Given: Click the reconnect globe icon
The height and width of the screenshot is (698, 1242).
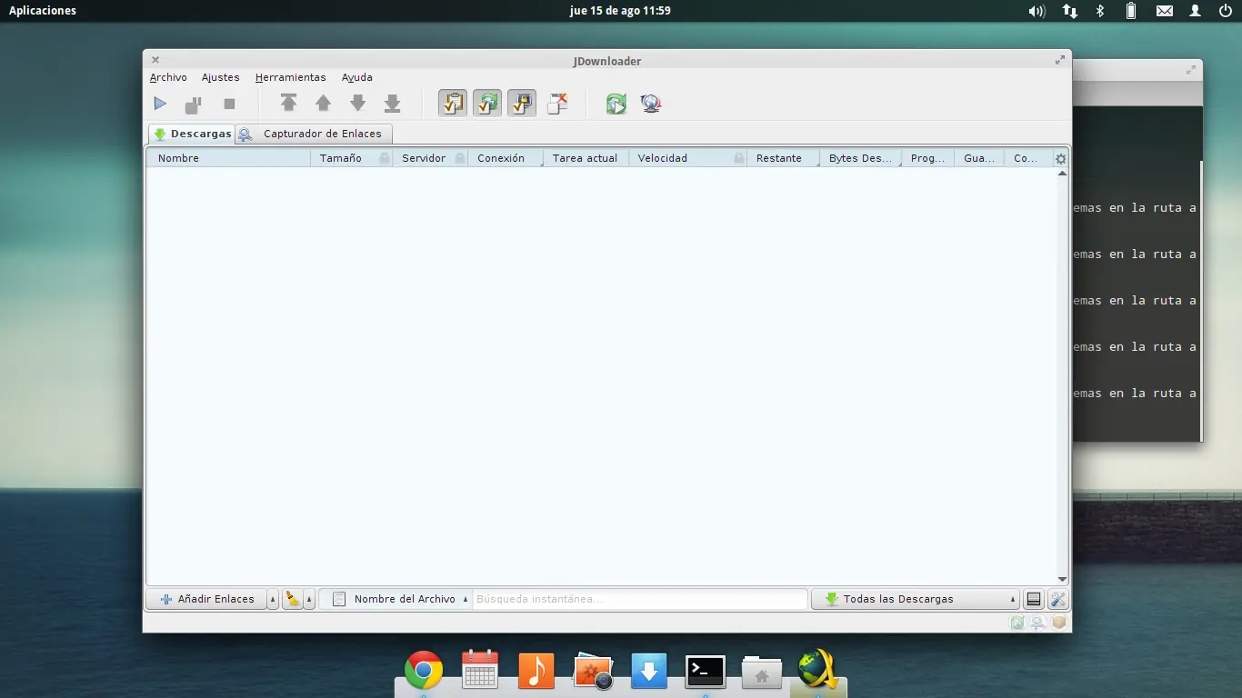Looking at the screenshot, I should click(650, 104).
